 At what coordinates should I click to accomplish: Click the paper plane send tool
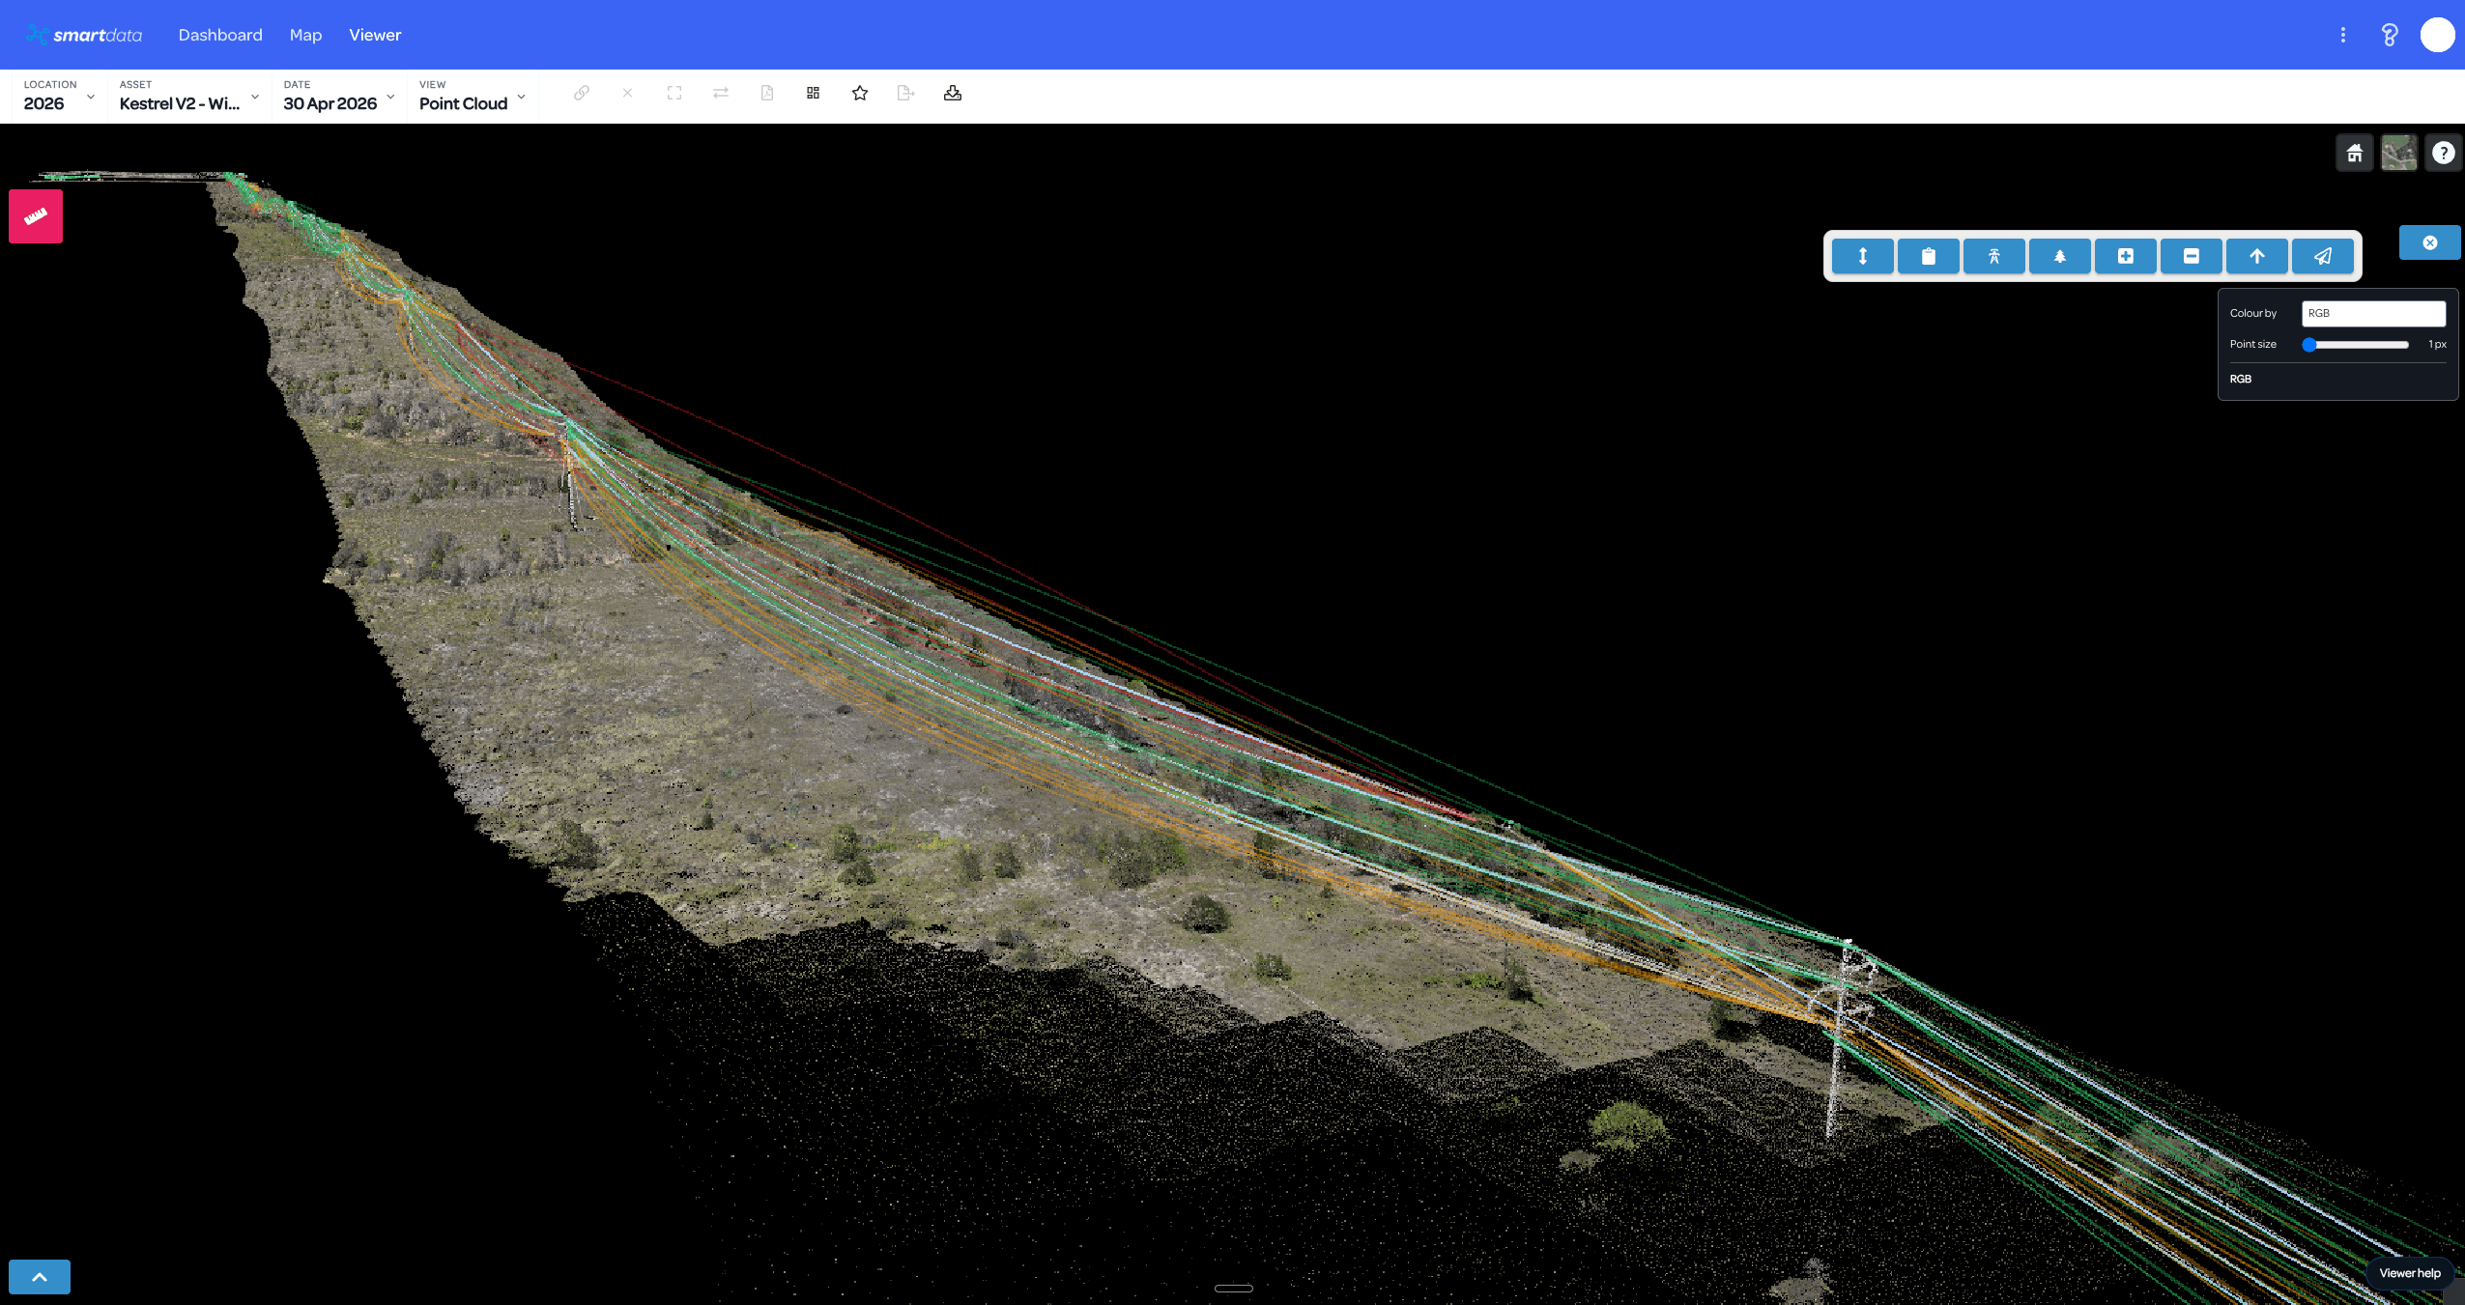pos(2322,256)
